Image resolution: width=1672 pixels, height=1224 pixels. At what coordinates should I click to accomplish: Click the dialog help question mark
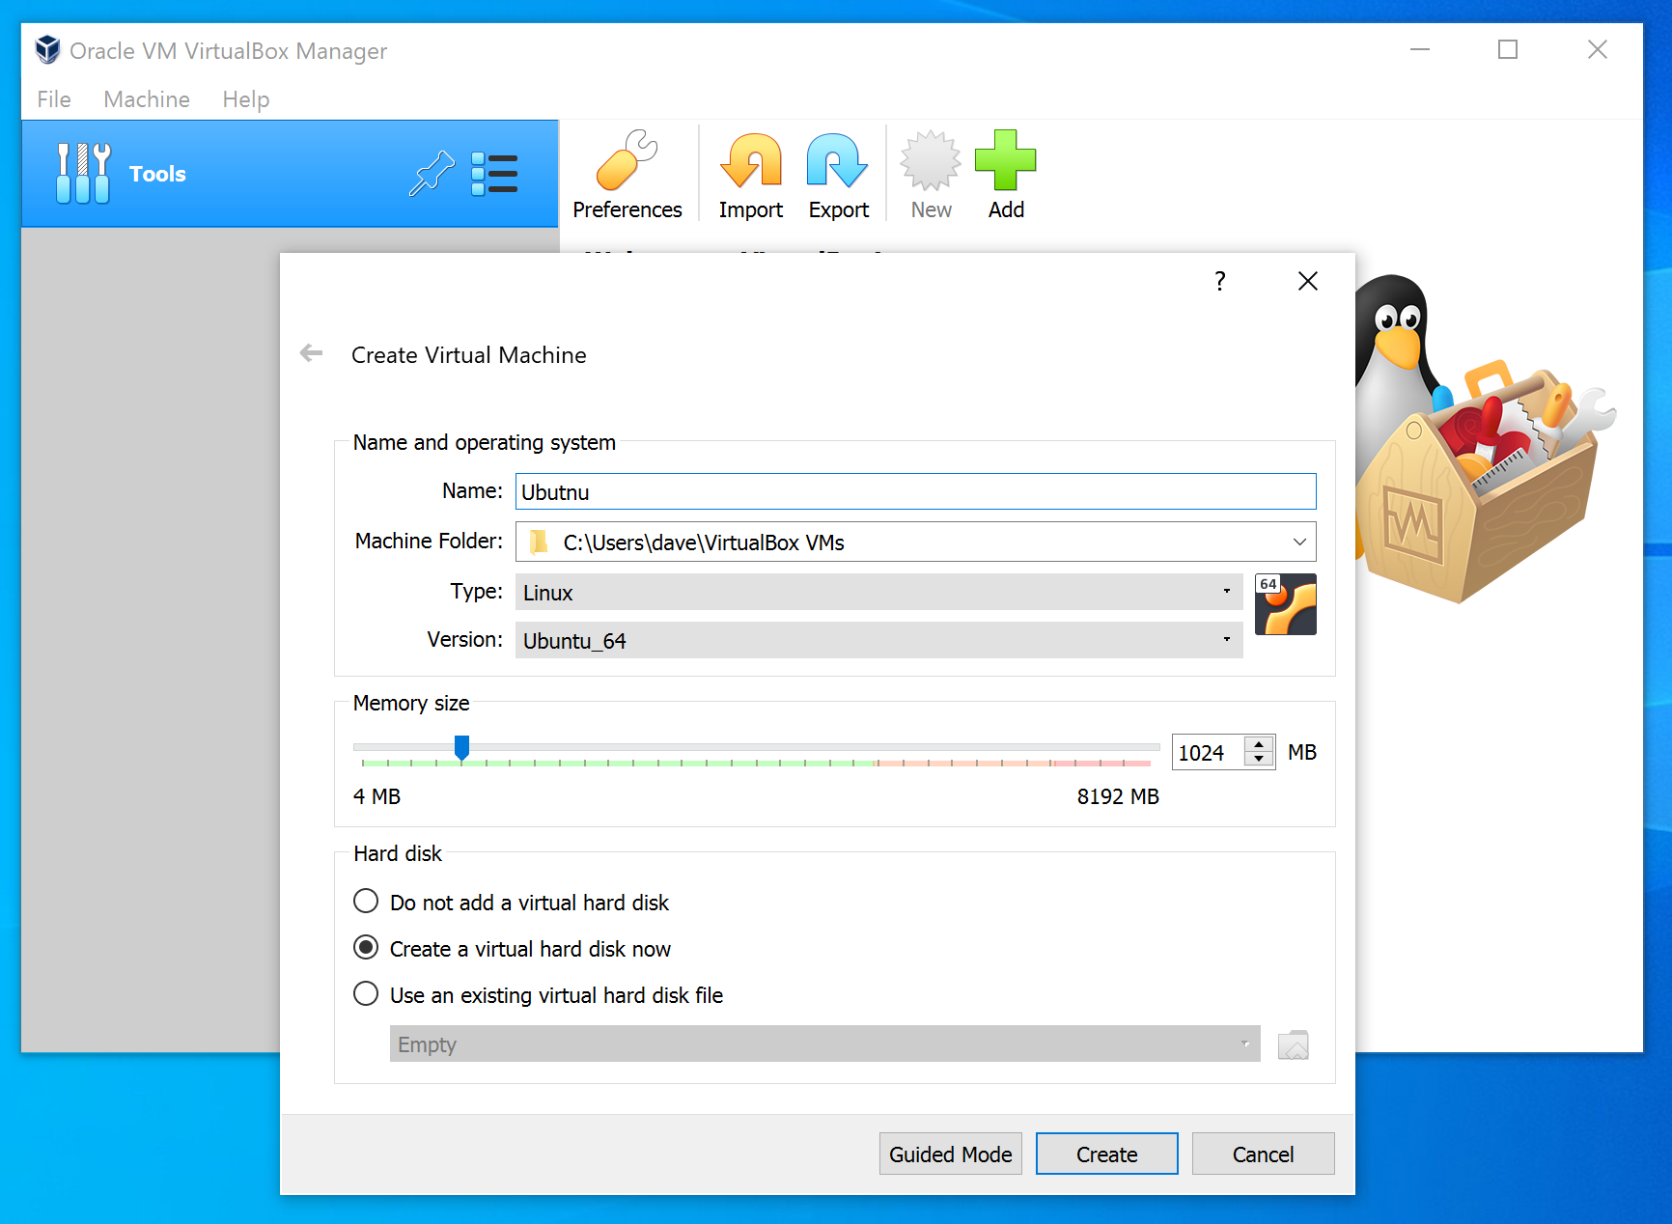(x=1220, y=281)
